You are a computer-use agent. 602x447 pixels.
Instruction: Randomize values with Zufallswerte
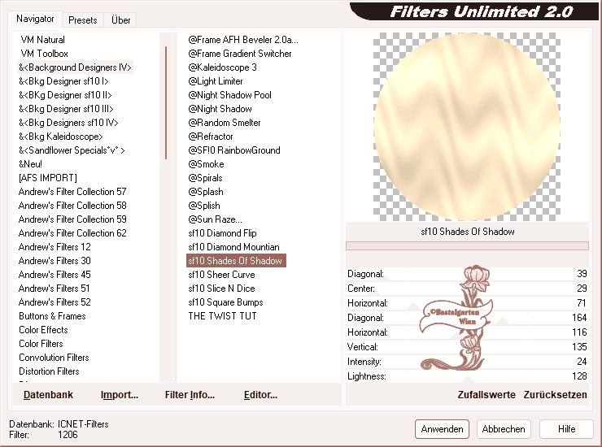point(486,395)
